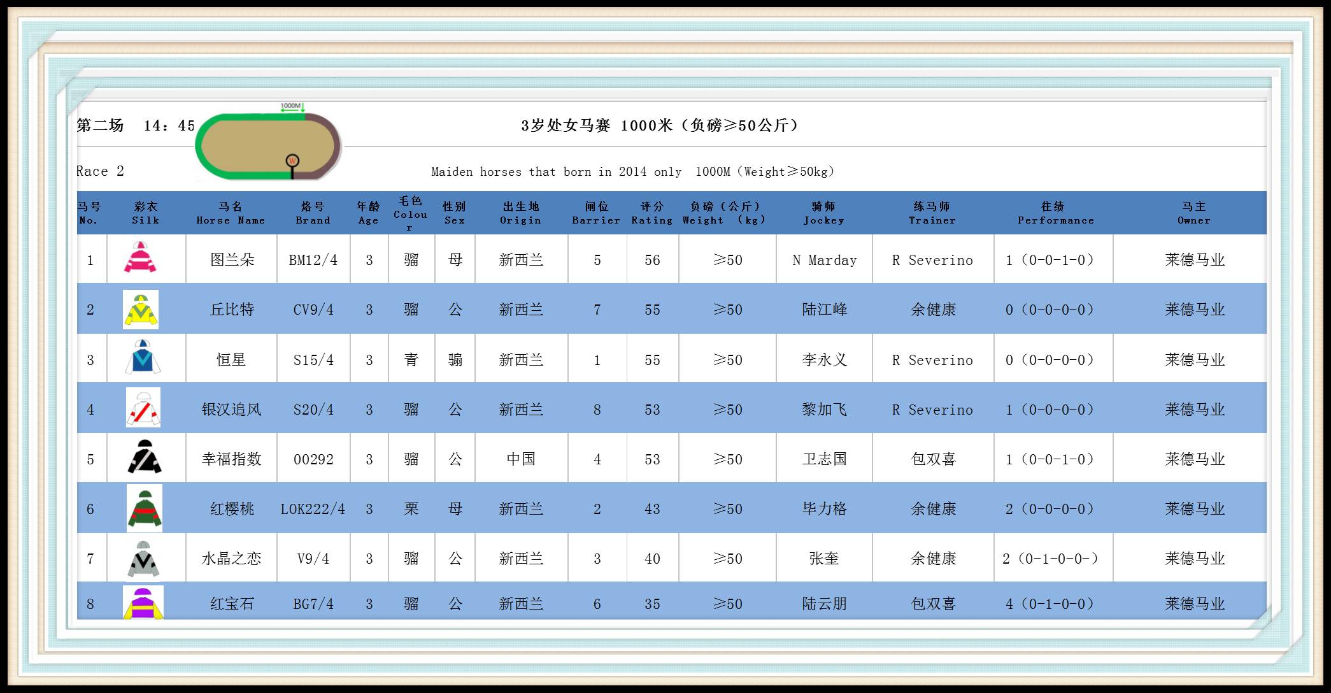This screenshot has width=1331, height=693.
Task: Click rating 56 for 图兰朵
Action: pyautogui.click(x=652, y=260)
